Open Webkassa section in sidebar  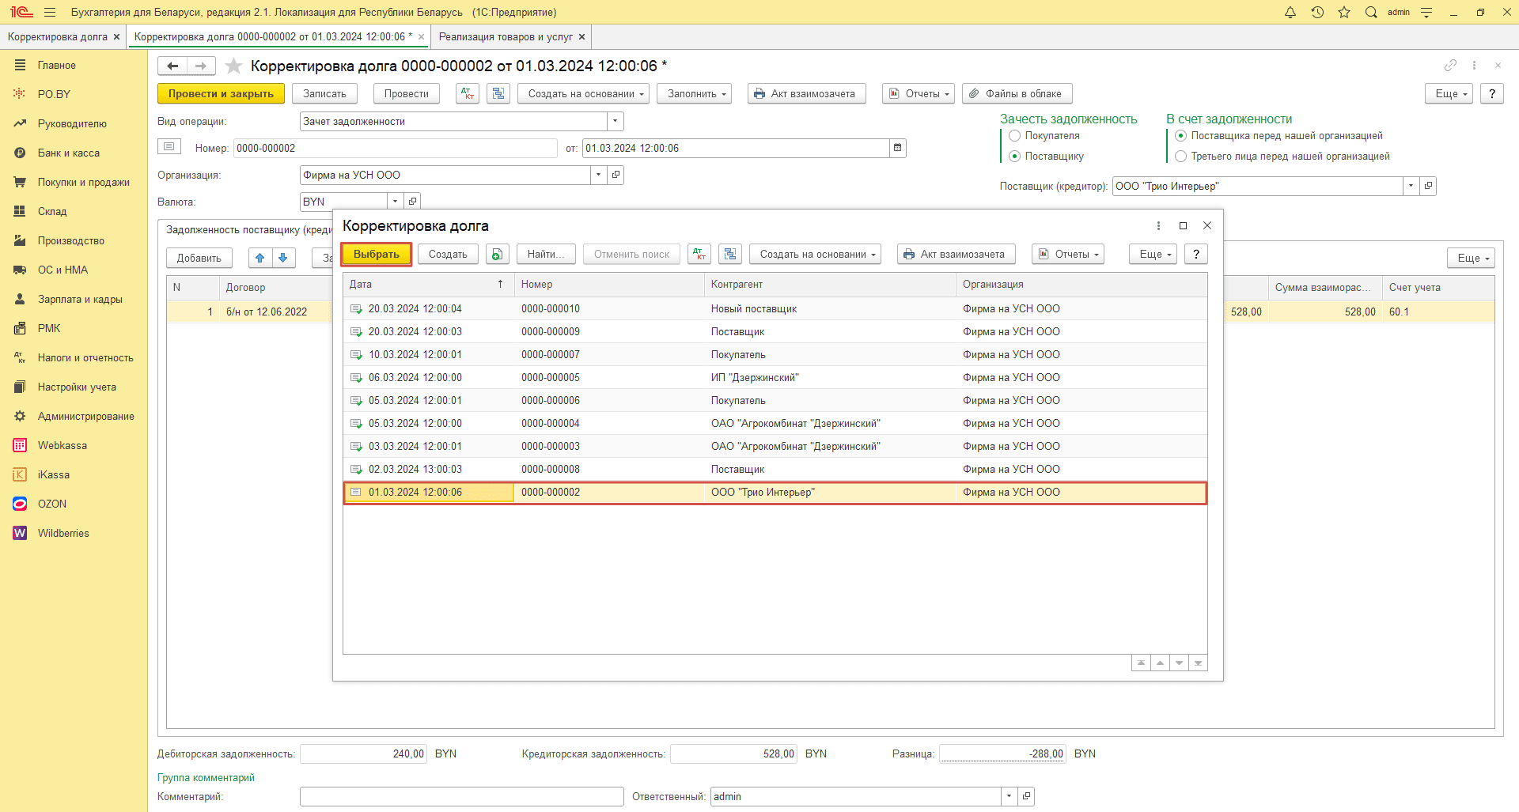coord(63,446)
